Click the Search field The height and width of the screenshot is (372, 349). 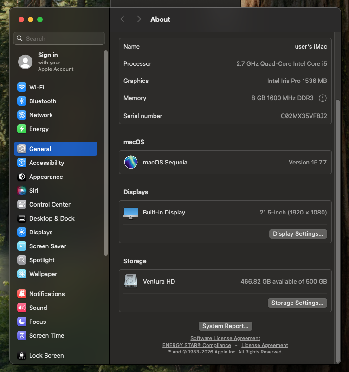point(59,38)
